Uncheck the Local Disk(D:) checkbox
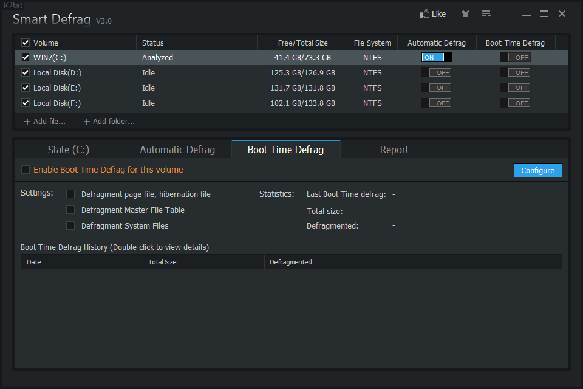The height and width of the screenshot is (389, 583). coord(26,72)
